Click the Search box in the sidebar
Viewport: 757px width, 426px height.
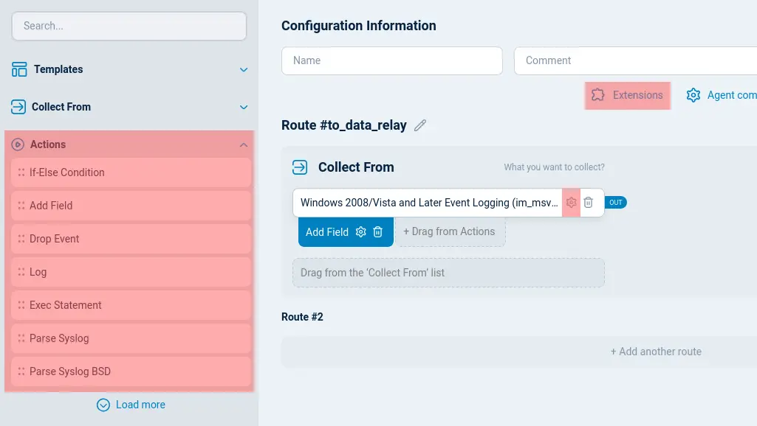pyautogui.click(x=129, y=26)
